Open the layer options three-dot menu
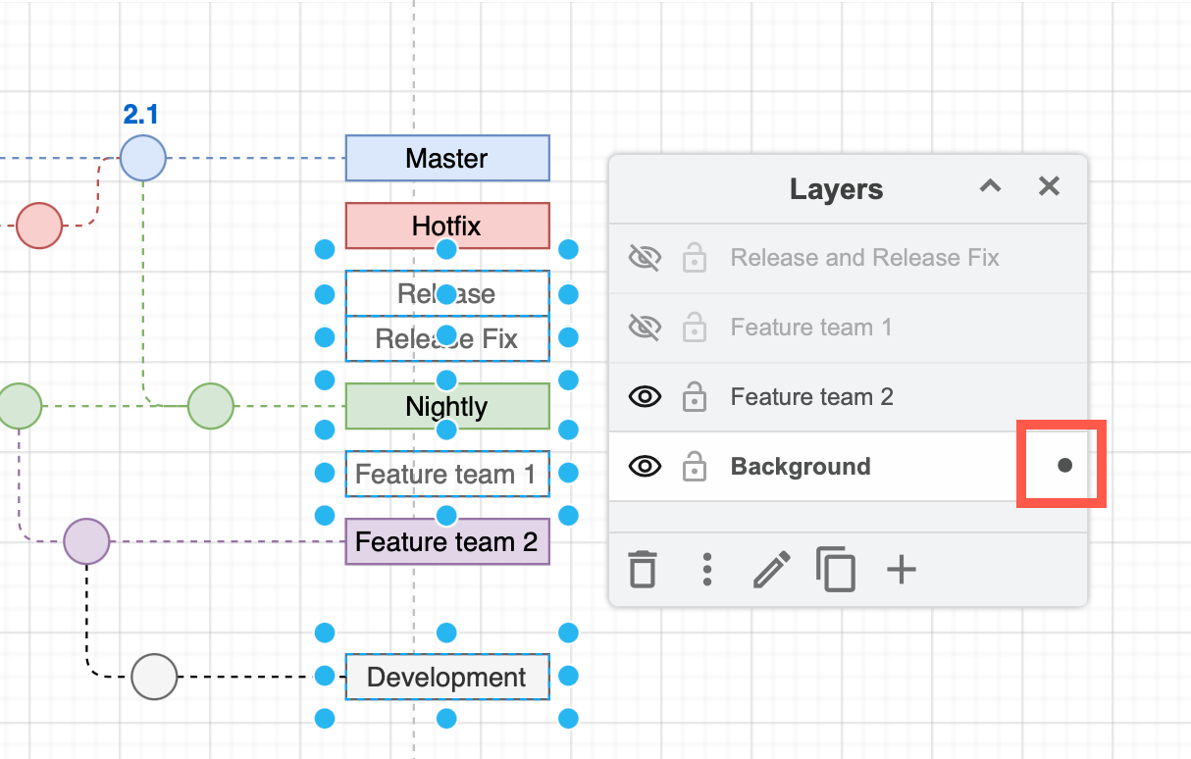 (707, 569)
